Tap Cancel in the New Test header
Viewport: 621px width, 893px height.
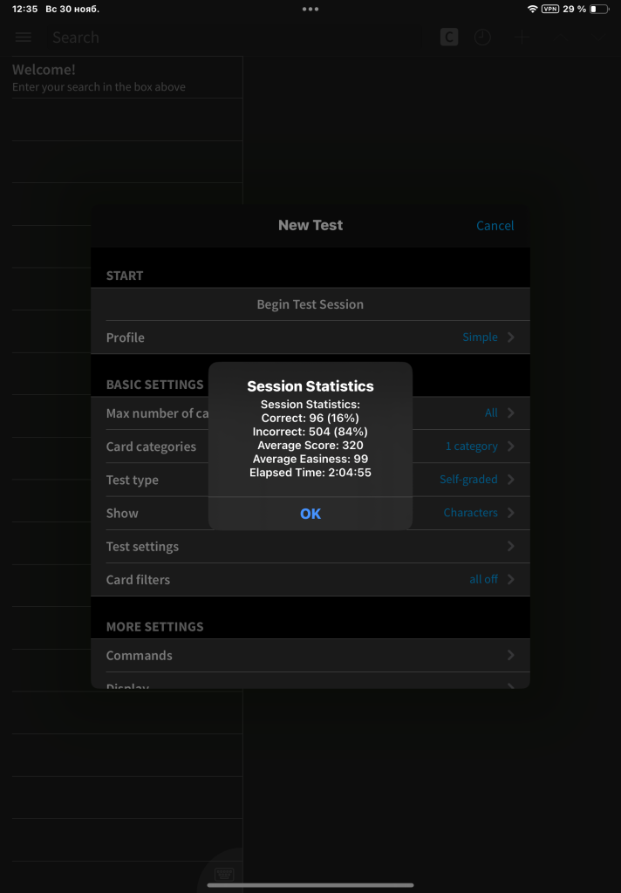coord(495,225)
